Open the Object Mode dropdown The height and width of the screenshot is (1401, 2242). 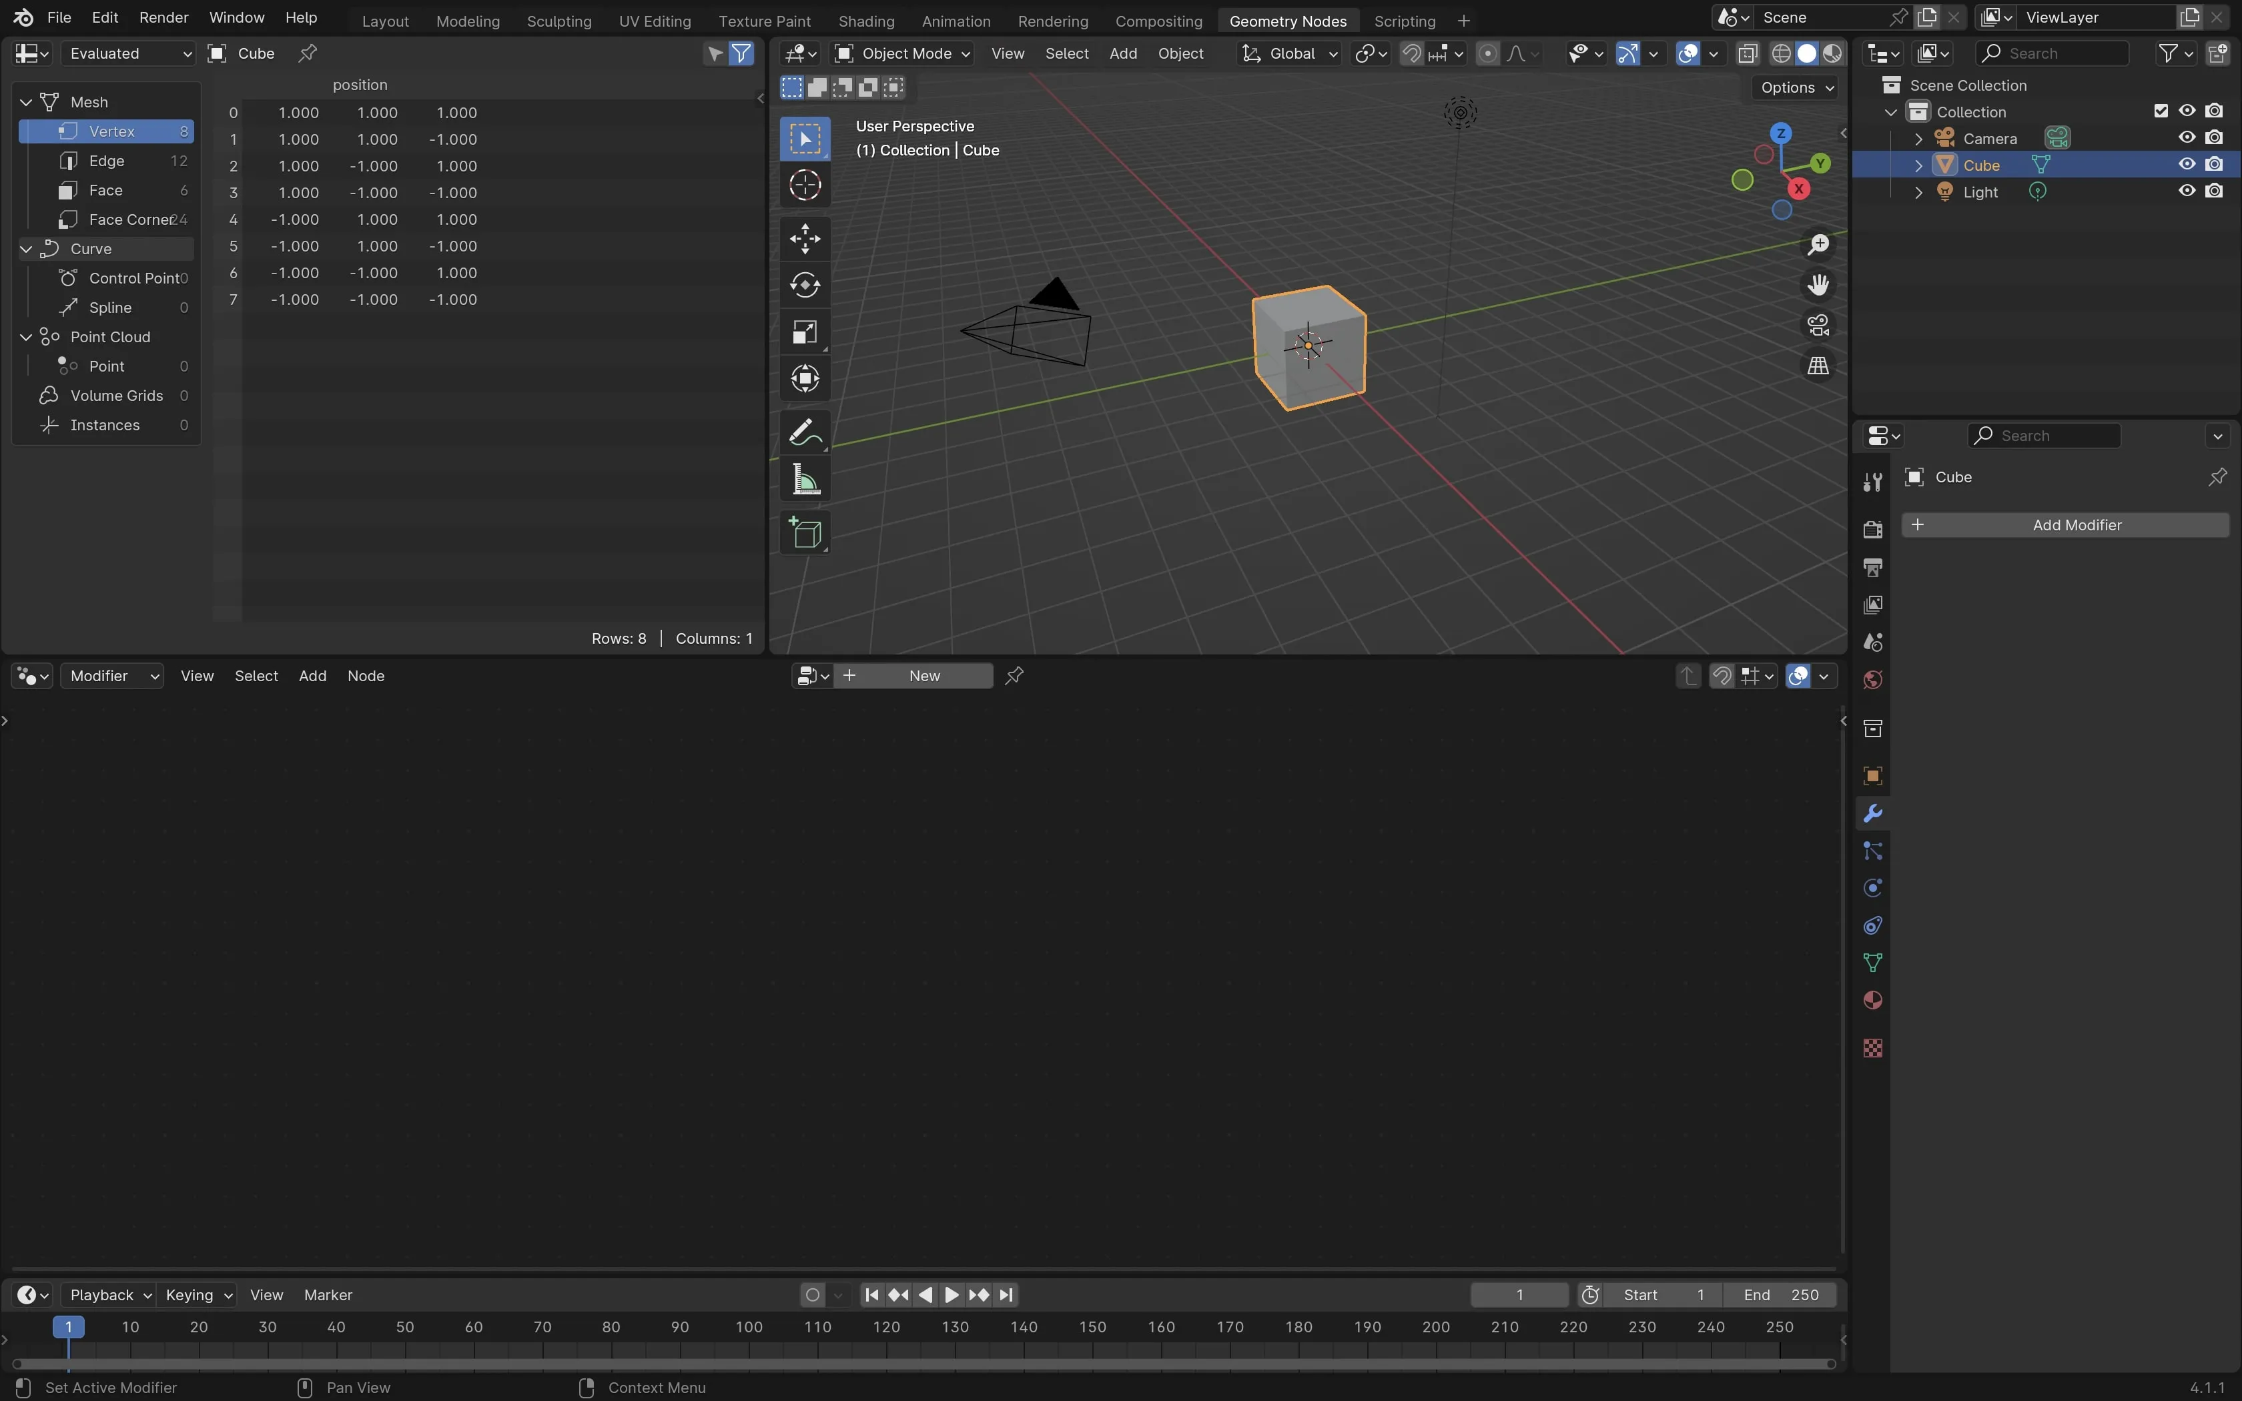point(902,54)
